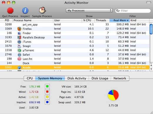Click the memory usage pie chart

[113, 95]
